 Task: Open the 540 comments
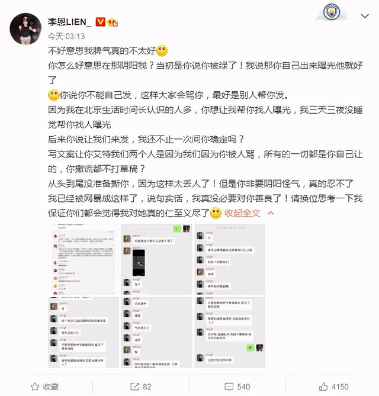click(x=243, y=387)
